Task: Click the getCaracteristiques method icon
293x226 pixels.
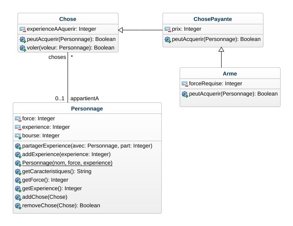Action: 18,171
